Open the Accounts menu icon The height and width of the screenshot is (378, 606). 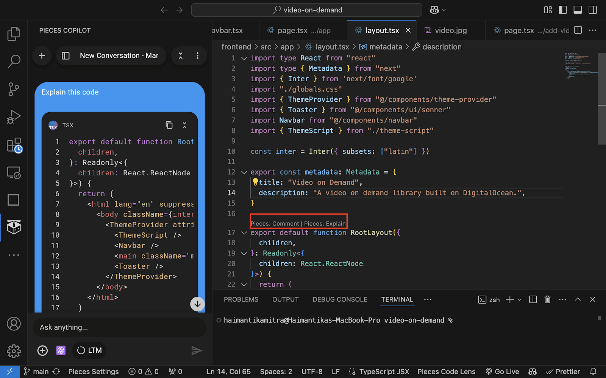coord(14,324)
